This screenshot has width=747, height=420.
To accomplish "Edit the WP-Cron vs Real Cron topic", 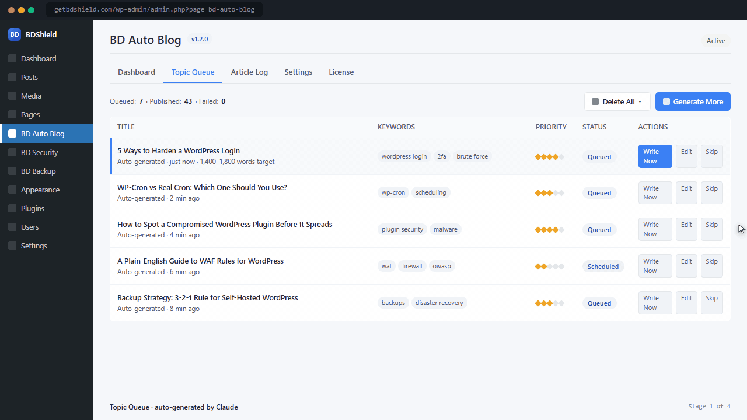I will (686, 193).
